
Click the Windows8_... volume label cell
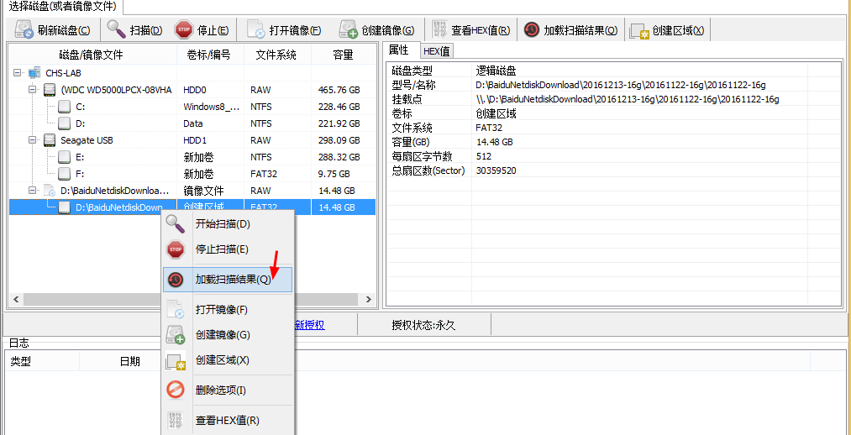[x=212, y=107]
